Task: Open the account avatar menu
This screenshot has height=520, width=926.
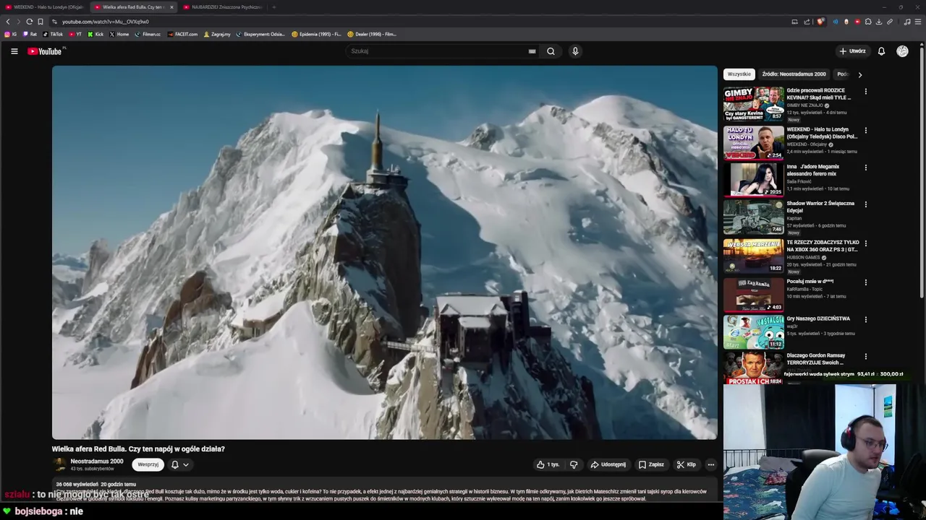Action: point(902,51)
